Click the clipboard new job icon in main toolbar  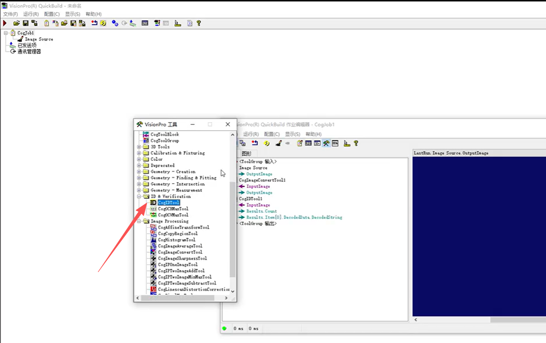(46, 23)
